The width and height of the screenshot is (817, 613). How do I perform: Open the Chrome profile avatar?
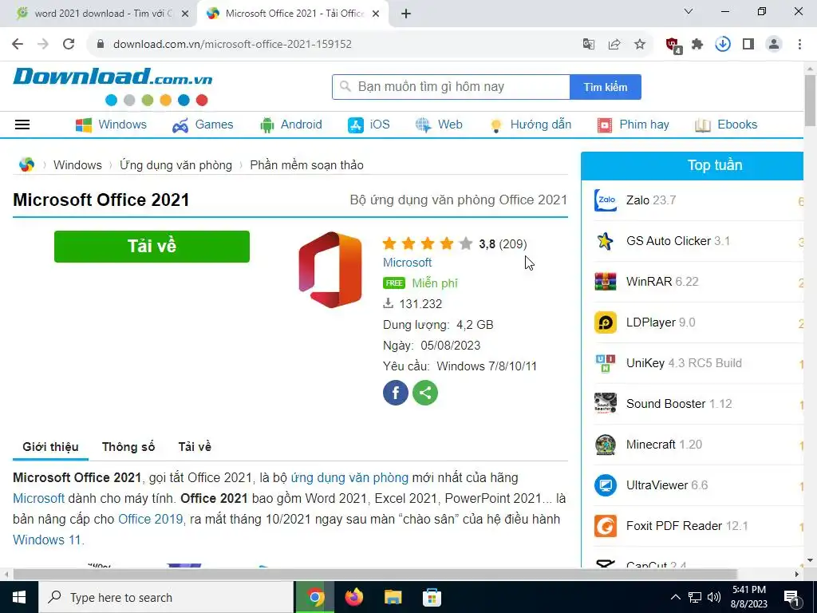pos(774,45)
